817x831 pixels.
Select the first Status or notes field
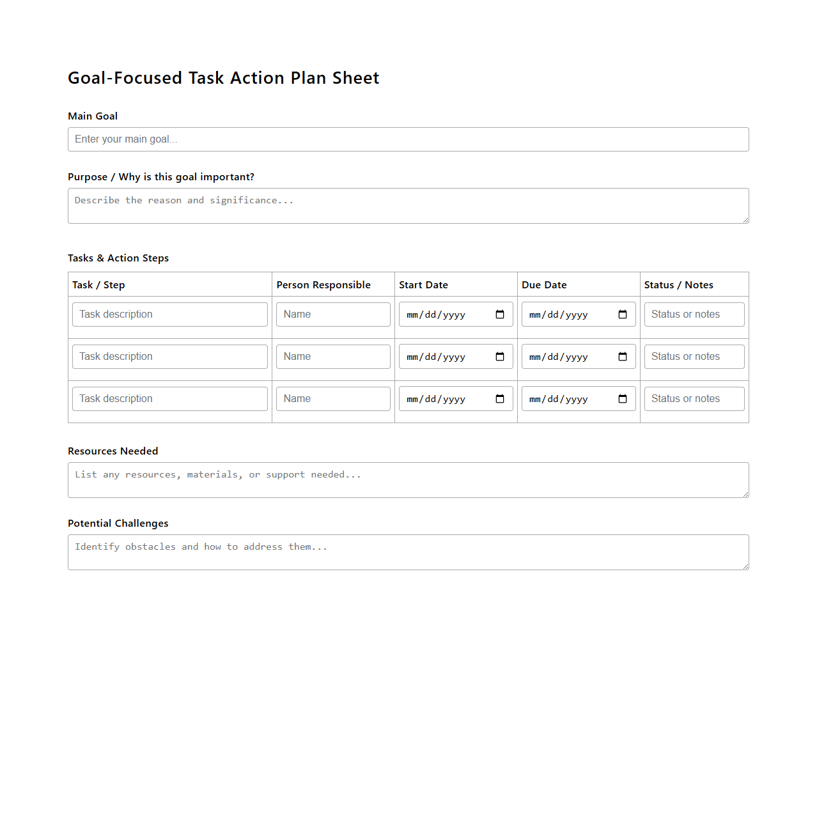[694, 314]
